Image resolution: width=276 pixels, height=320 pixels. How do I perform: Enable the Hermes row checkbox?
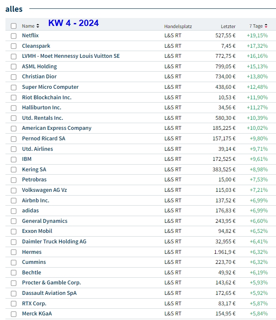(x=14, y=252)
